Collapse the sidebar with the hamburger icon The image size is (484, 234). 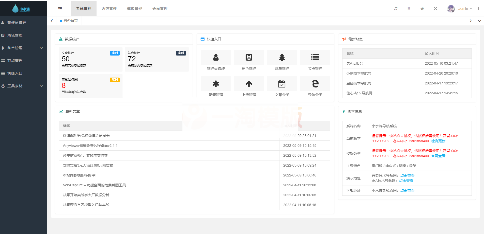point(60,8)
